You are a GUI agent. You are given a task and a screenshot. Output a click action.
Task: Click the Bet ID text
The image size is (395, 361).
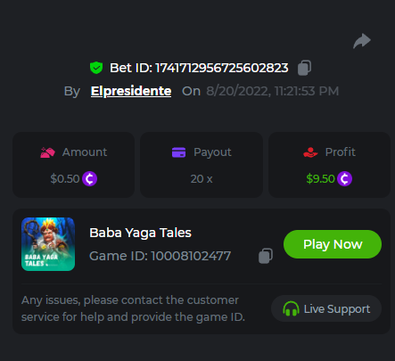point(199,68)
